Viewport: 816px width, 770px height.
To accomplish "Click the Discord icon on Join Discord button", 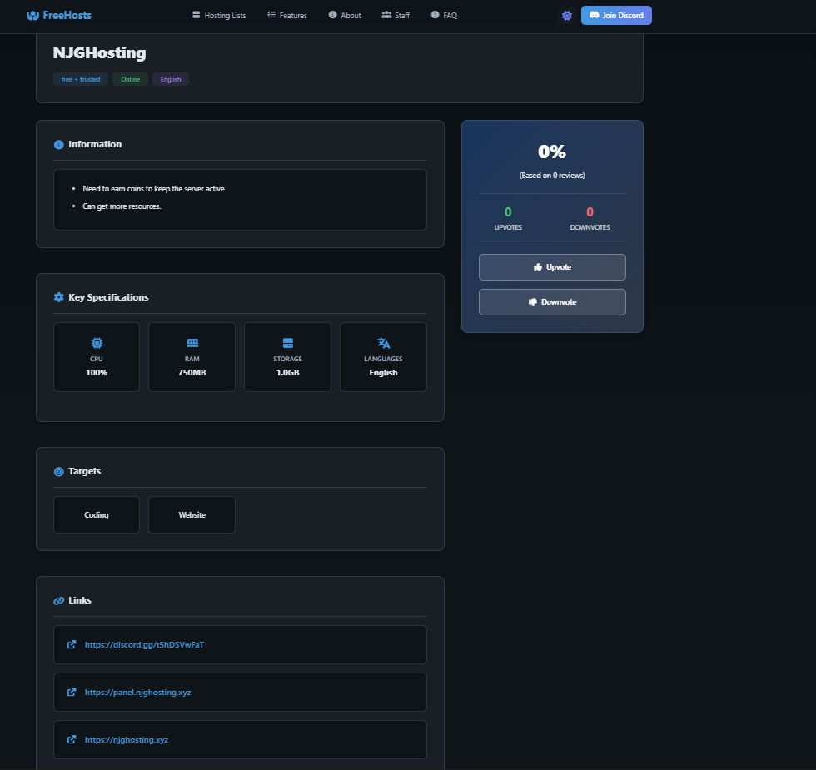I will tap(593, 15).
